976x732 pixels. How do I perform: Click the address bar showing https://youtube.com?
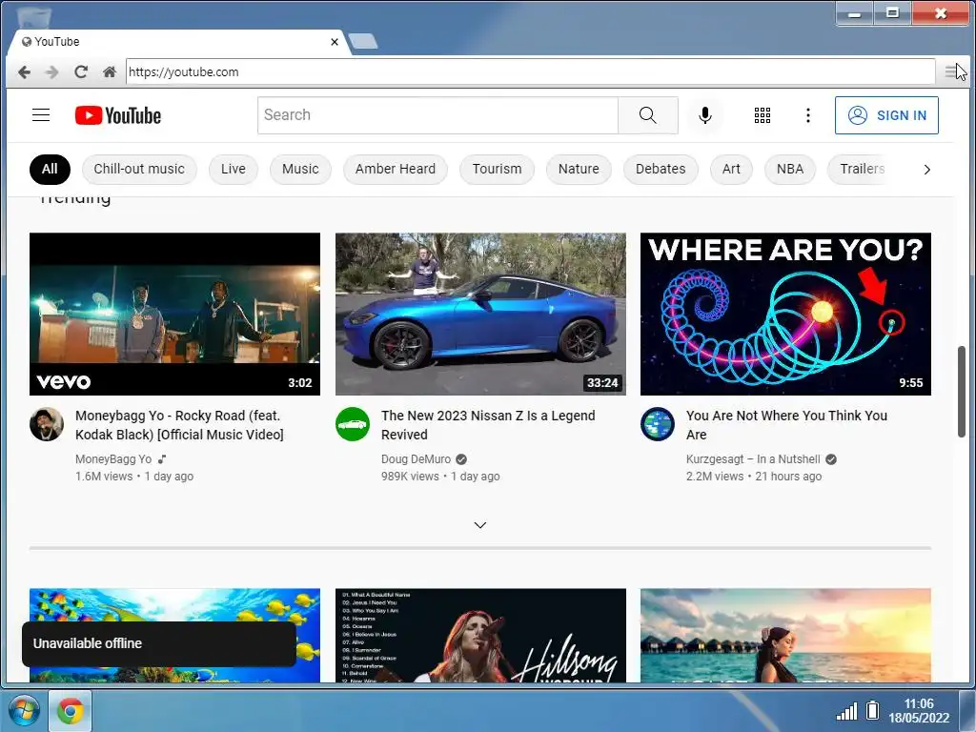coord(530,71)
